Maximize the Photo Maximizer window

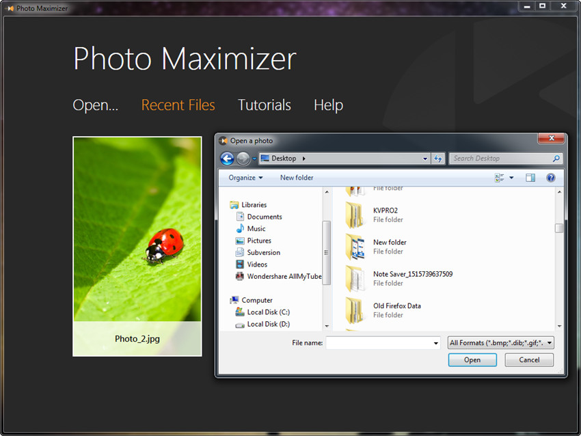542,6
